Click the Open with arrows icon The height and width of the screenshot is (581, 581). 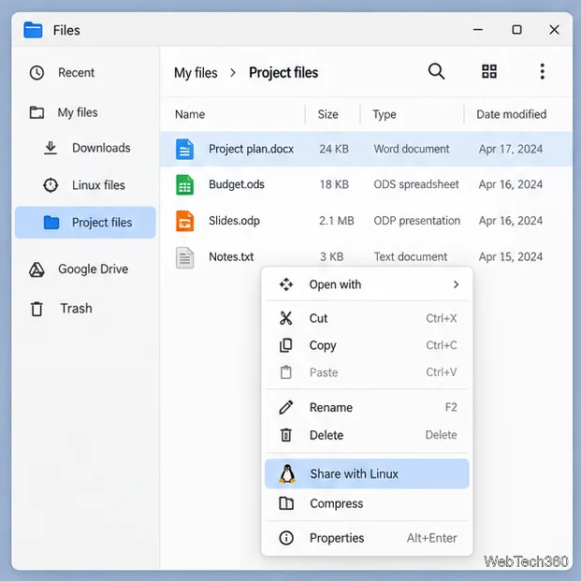(x=286, y=284)
